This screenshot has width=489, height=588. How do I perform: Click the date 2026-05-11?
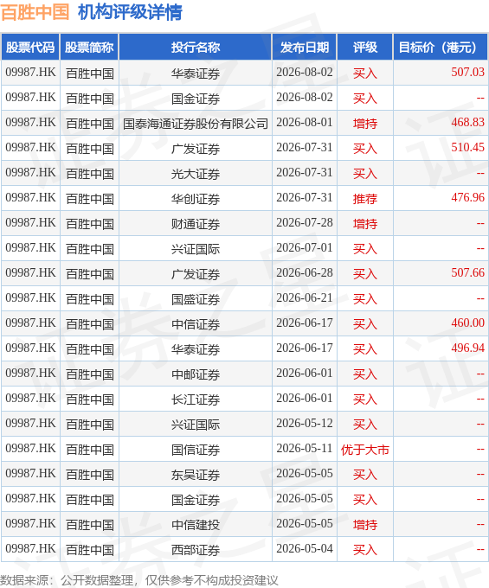(x=305, y=449)
